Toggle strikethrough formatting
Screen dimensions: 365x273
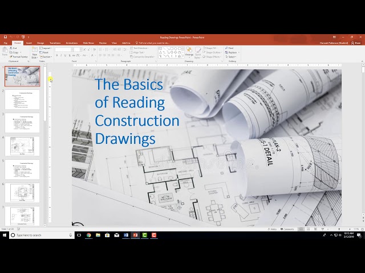pyautogui.click(x=74, y=56)
